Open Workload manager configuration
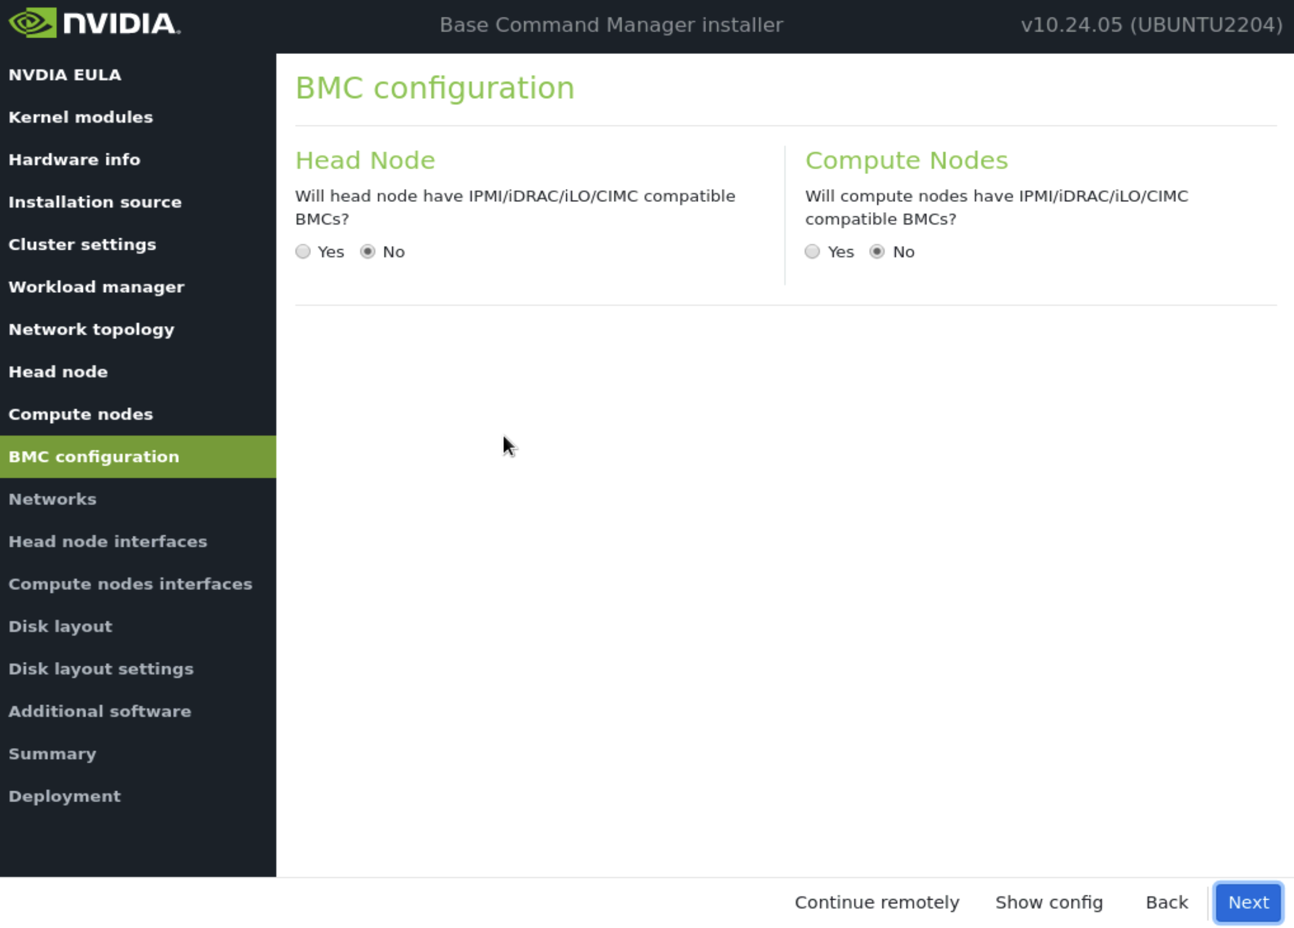This screenshot has width=1294, height=928. 97,286
